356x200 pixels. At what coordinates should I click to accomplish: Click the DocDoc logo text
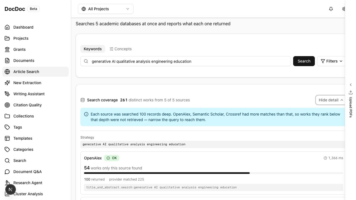[x=15, y=9]
